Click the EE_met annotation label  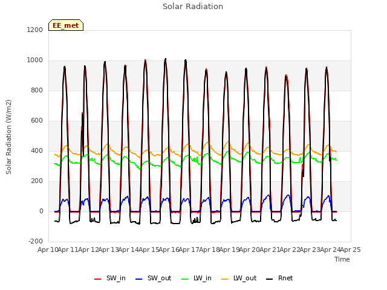(x=66, y=25)
